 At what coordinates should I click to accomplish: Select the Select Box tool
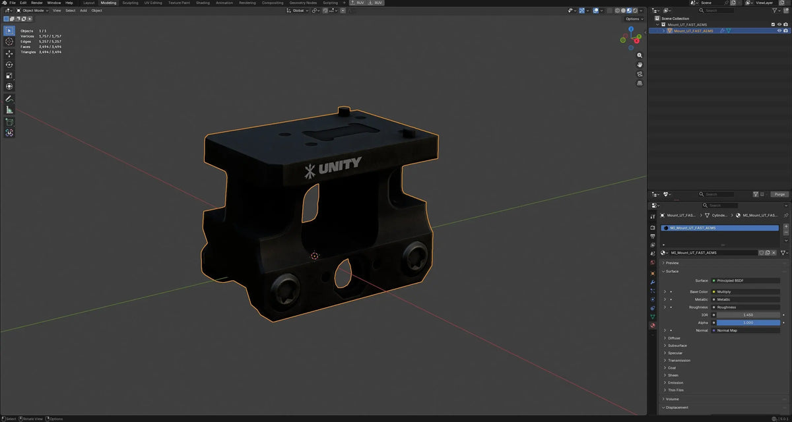tap(9, 30)
